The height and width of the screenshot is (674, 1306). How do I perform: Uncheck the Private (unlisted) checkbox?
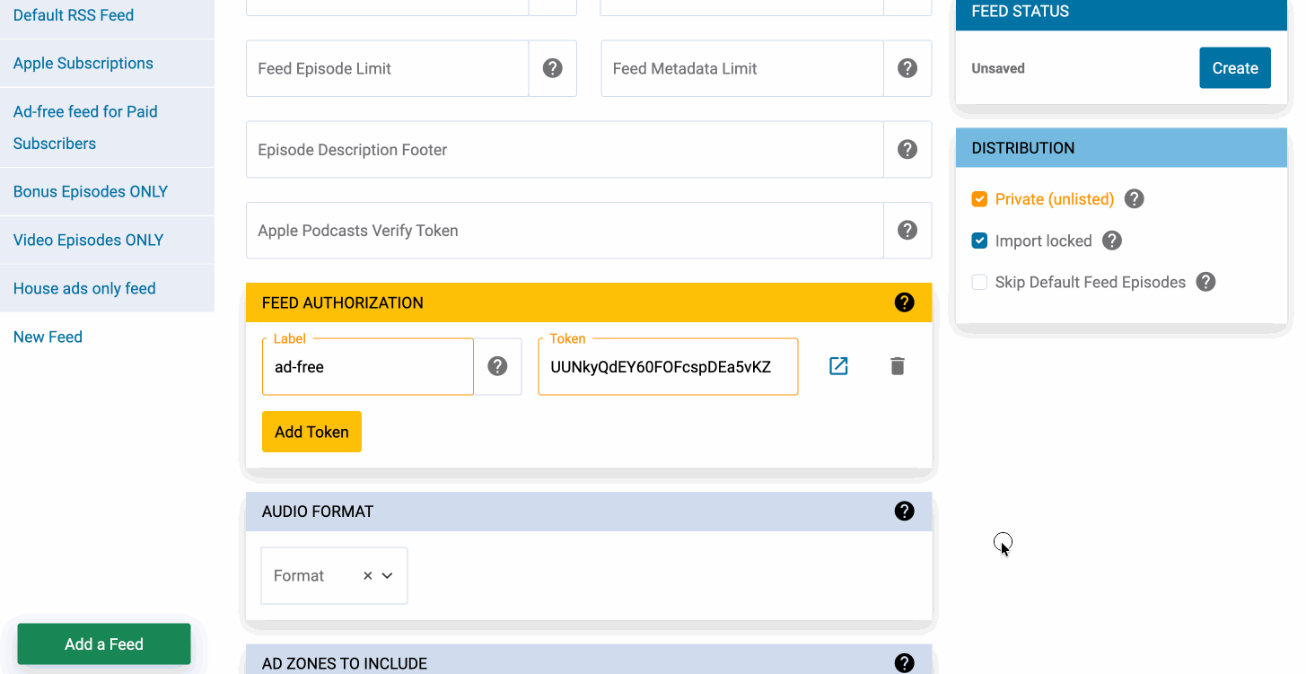click(979, 199)
